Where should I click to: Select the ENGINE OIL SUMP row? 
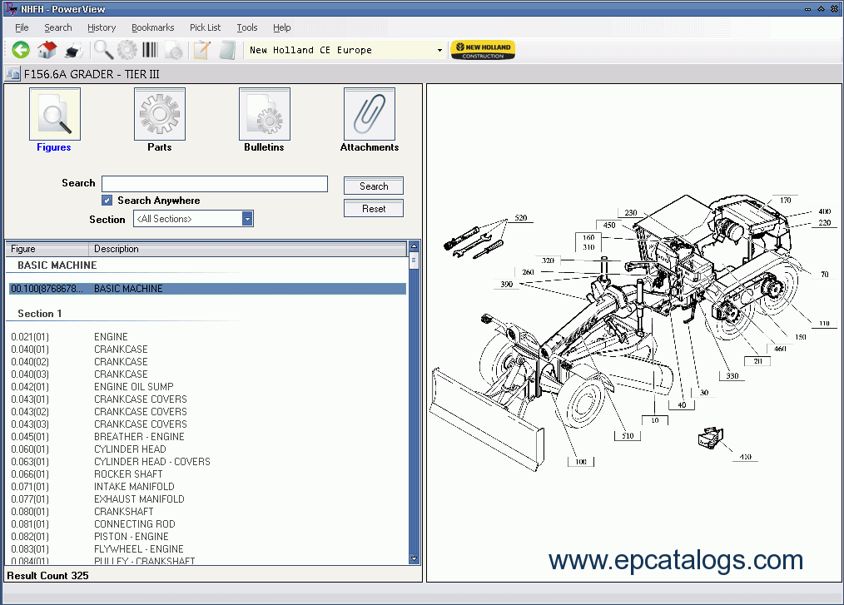pos(208,386)
